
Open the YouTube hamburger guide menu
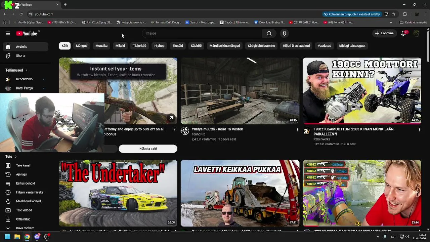point(8,33)
